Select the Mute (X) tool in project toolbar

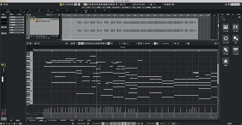pyautogui.click(x=100, y=5)
